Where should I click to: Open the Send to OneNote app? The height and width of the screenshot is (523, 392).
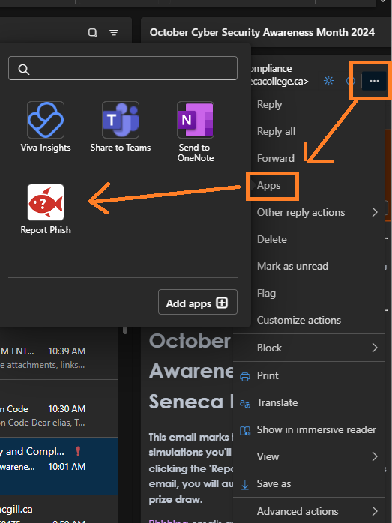click(x=196, y=132)
